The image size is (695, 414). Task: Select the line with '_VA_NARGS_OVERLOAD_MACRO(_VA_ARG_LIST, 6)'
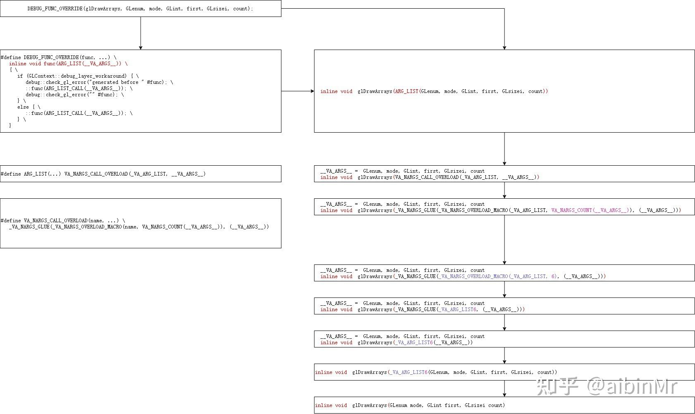click(x=463, y=276)
